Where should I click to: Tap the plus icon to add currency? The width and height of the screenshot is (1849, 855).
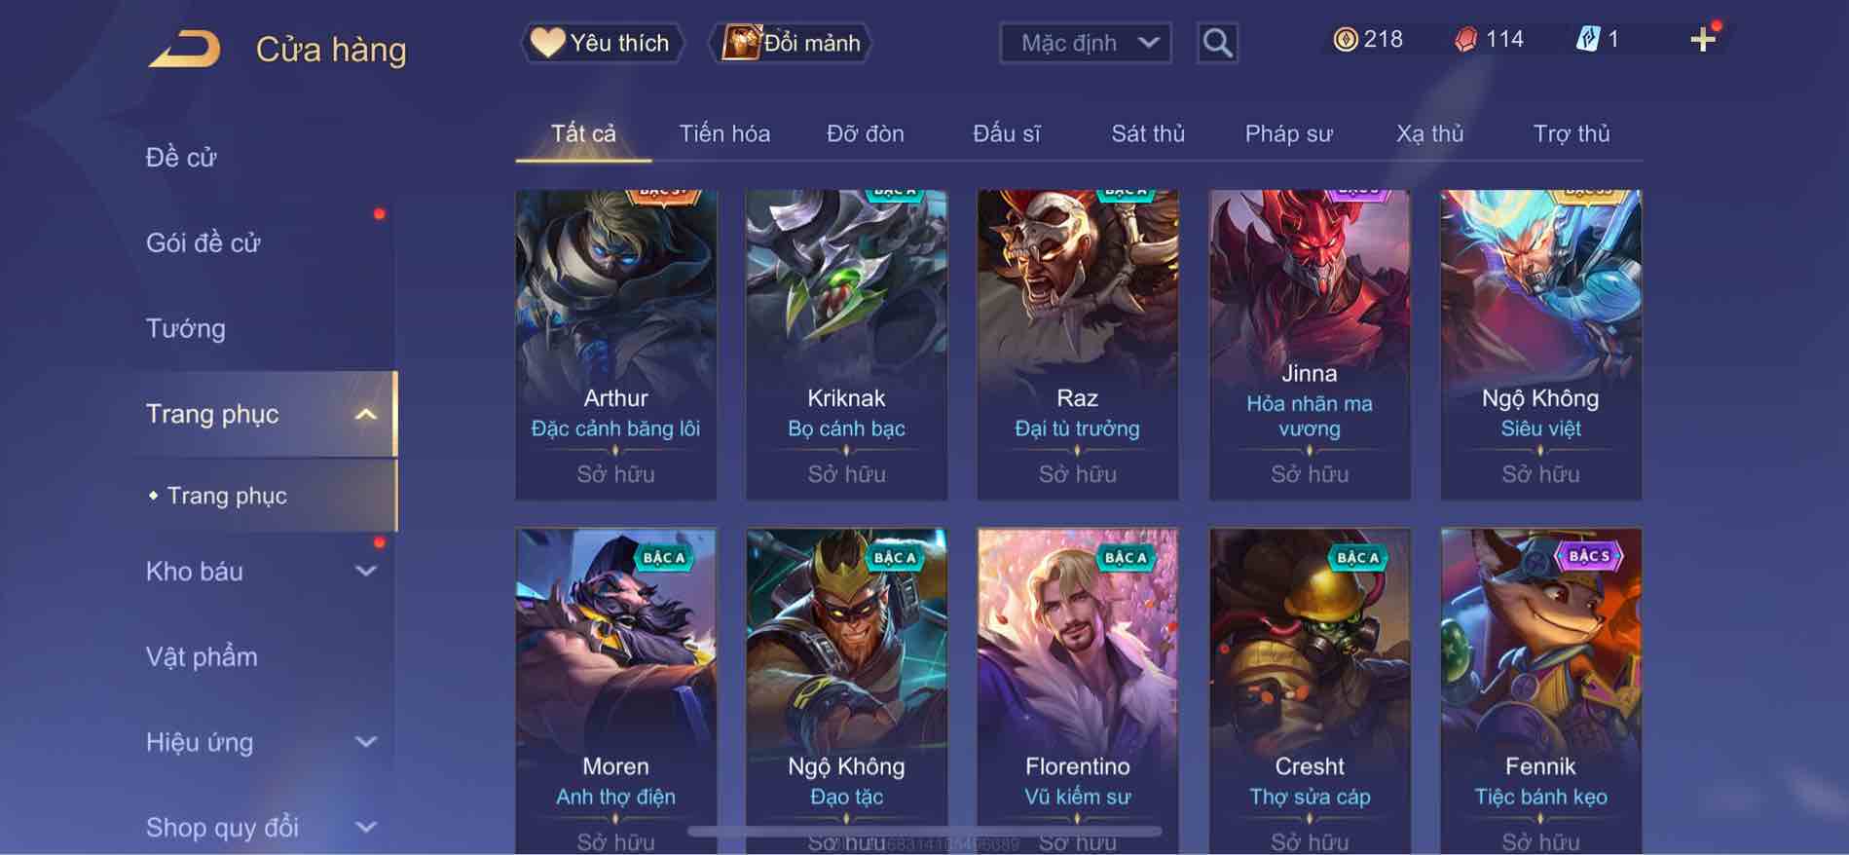[x=1702, y=40]
